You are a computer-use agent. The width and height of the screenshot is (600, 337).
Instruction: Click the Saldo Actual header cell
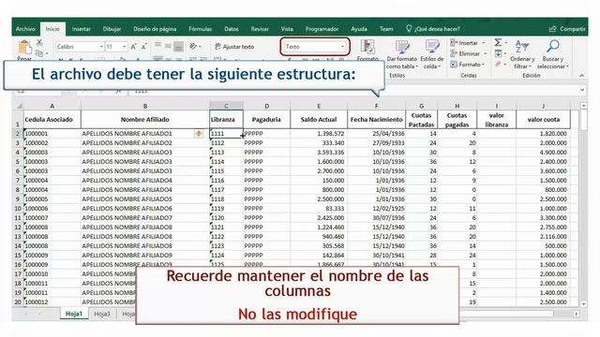pos(319,120)
